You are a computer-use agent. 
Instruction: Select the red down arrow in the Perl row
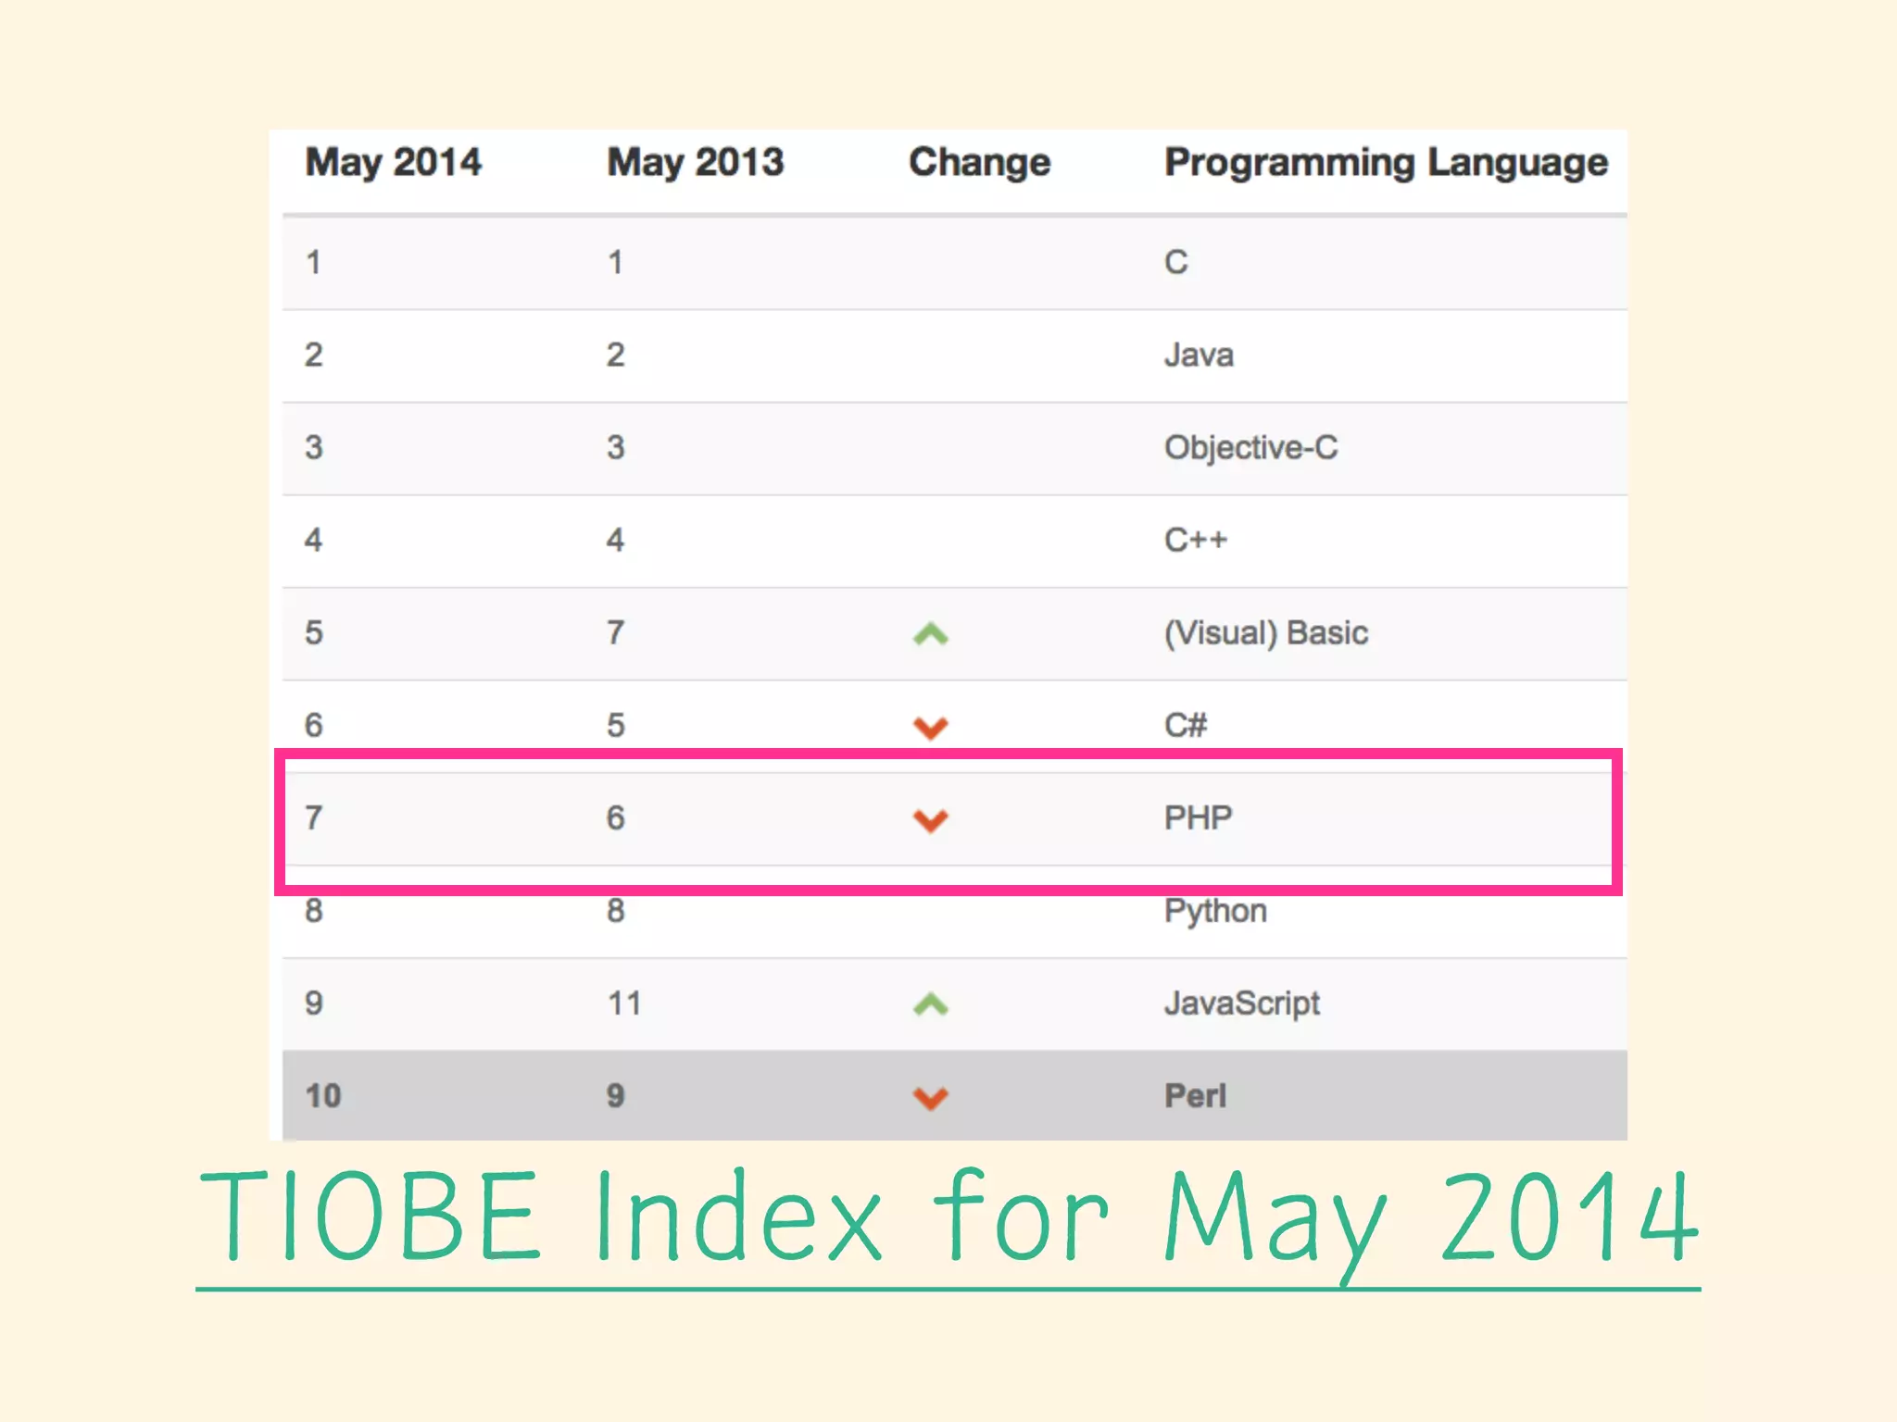point(931,1098)
